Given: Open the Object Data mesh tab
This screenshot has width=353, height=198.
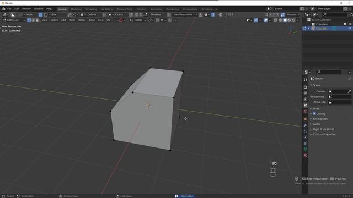Looking at the screenshot, I should pyautogui.click(x=305, y=149).
